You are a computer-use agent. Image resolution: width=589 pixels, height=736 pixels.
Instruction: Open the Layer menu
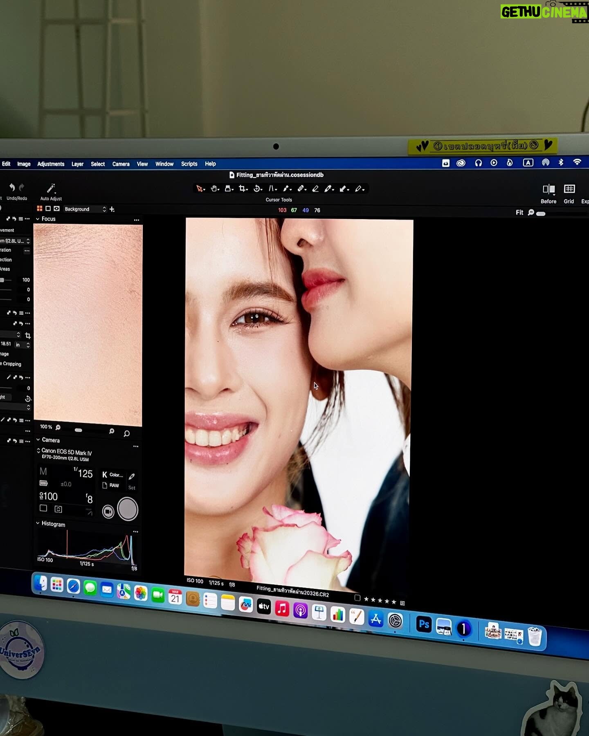77,164
